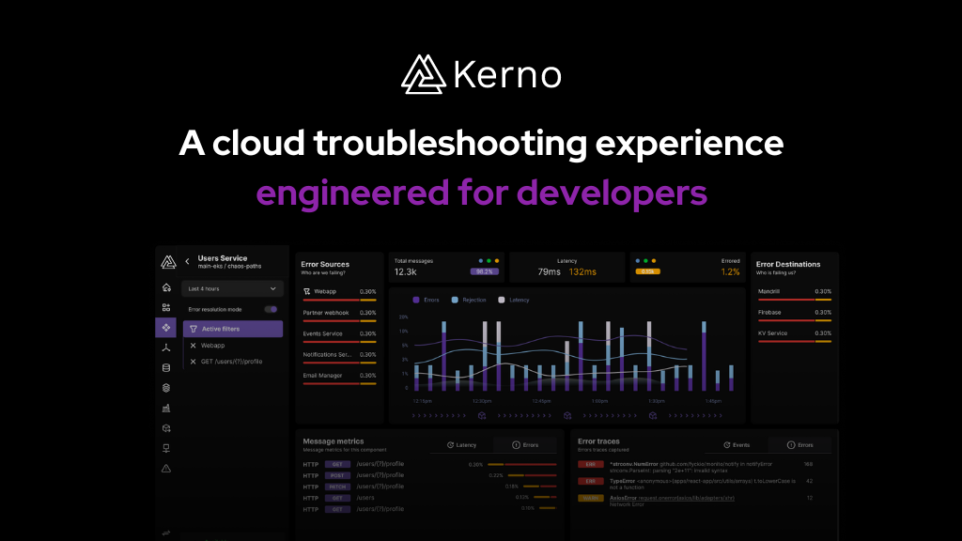
Task: Open the alerts triangle icon in the sidebar
Action: click(x=165, y=467)
